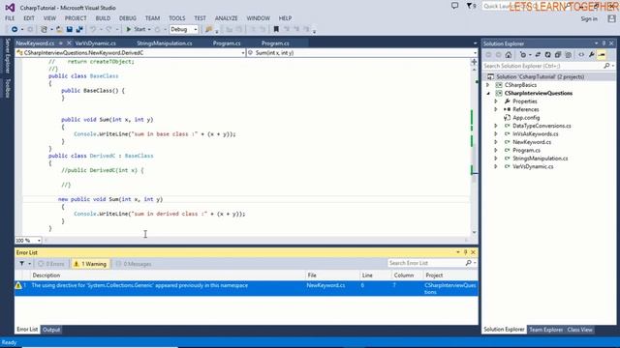Click the Error List filter funnel icon
This screenshot has height=348, width=620.
22,264
